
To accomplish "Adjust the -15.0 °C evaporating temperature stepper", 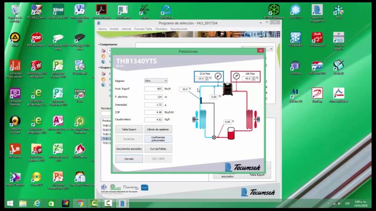I will pyautogui.click(x=207, y=79).
